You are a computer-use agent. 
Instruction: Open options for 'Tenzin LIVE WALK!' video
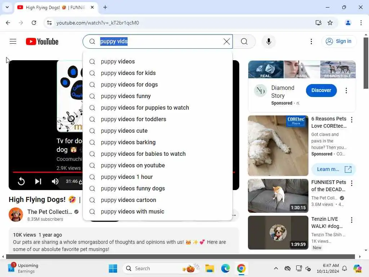(x=352, y=220)
